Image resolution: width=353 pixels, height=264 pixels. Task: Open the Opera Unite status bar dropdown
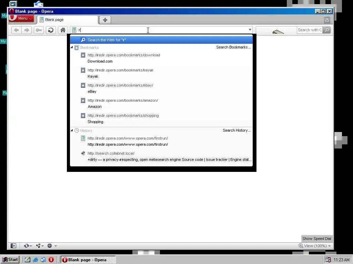40,246
